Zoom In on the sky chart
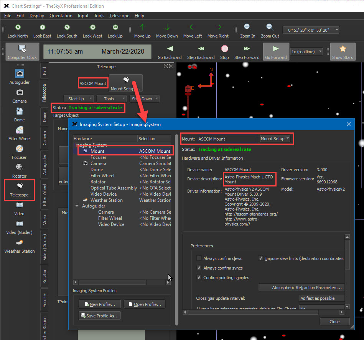Image resolution: width=364 pixels, height=340 pixels. (x=247, y=27)
